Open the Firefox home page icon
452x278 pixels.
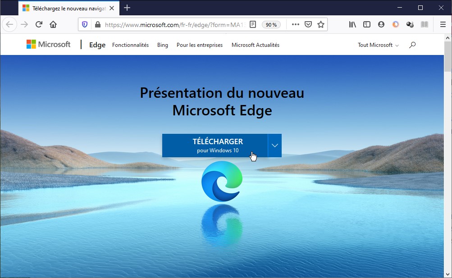pyautogui.click(x=53, y=24)
